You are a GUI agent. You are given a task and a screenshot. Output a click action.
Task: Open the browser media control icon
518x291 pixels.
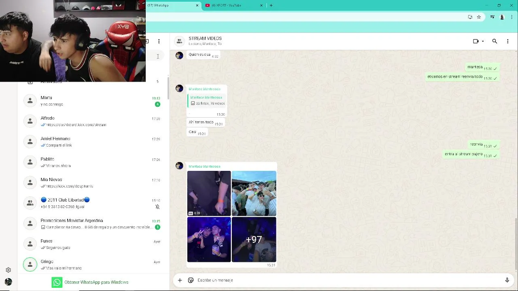492,17
